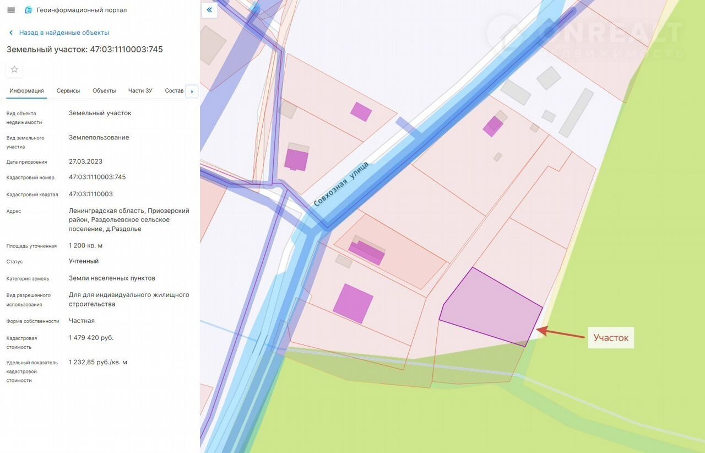Select the large magenta building below Совхозная улица

tap(353, 303)
